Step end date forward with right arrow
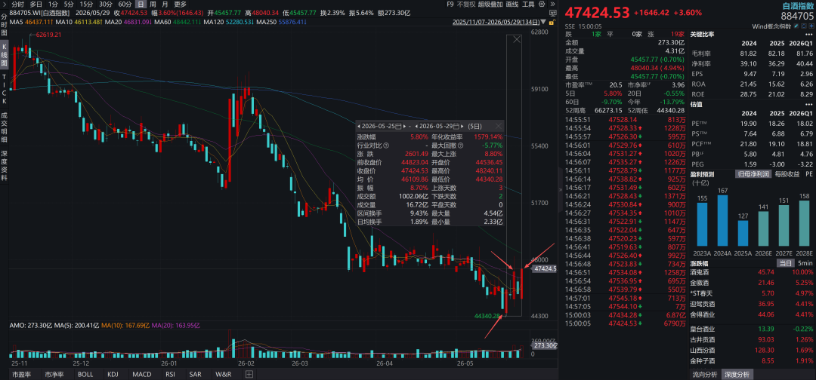This screenshot has height=380, width=816. (462, 126)
